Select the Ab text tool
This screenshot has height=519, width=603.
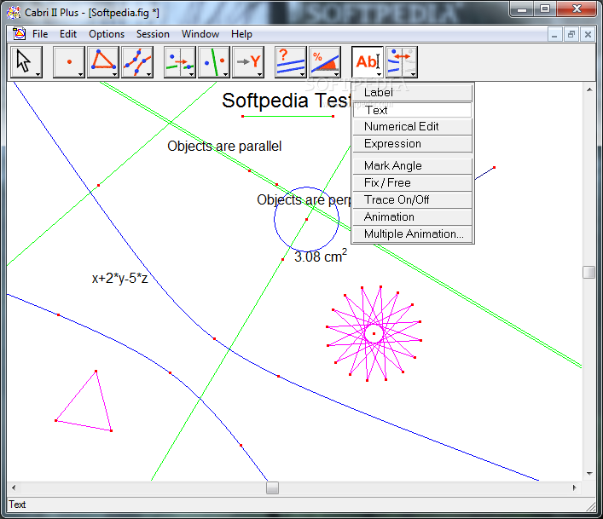[x=368, y=62]
